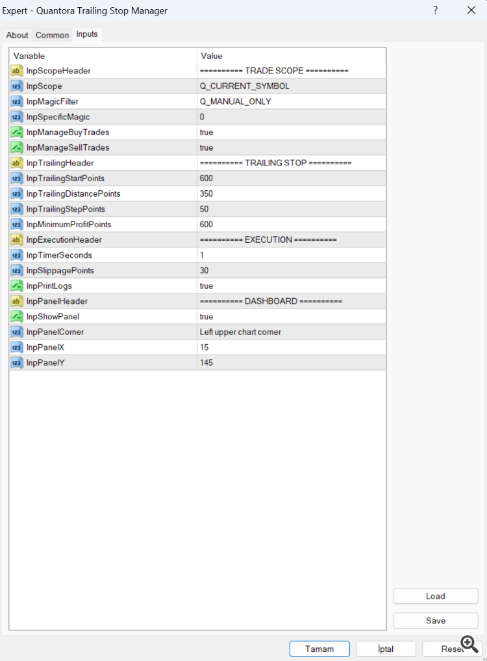Open the Q_MANUAL_ONLY magic filter dropdown value
Viewport: 487px width, 661px height.
point(292,101)
